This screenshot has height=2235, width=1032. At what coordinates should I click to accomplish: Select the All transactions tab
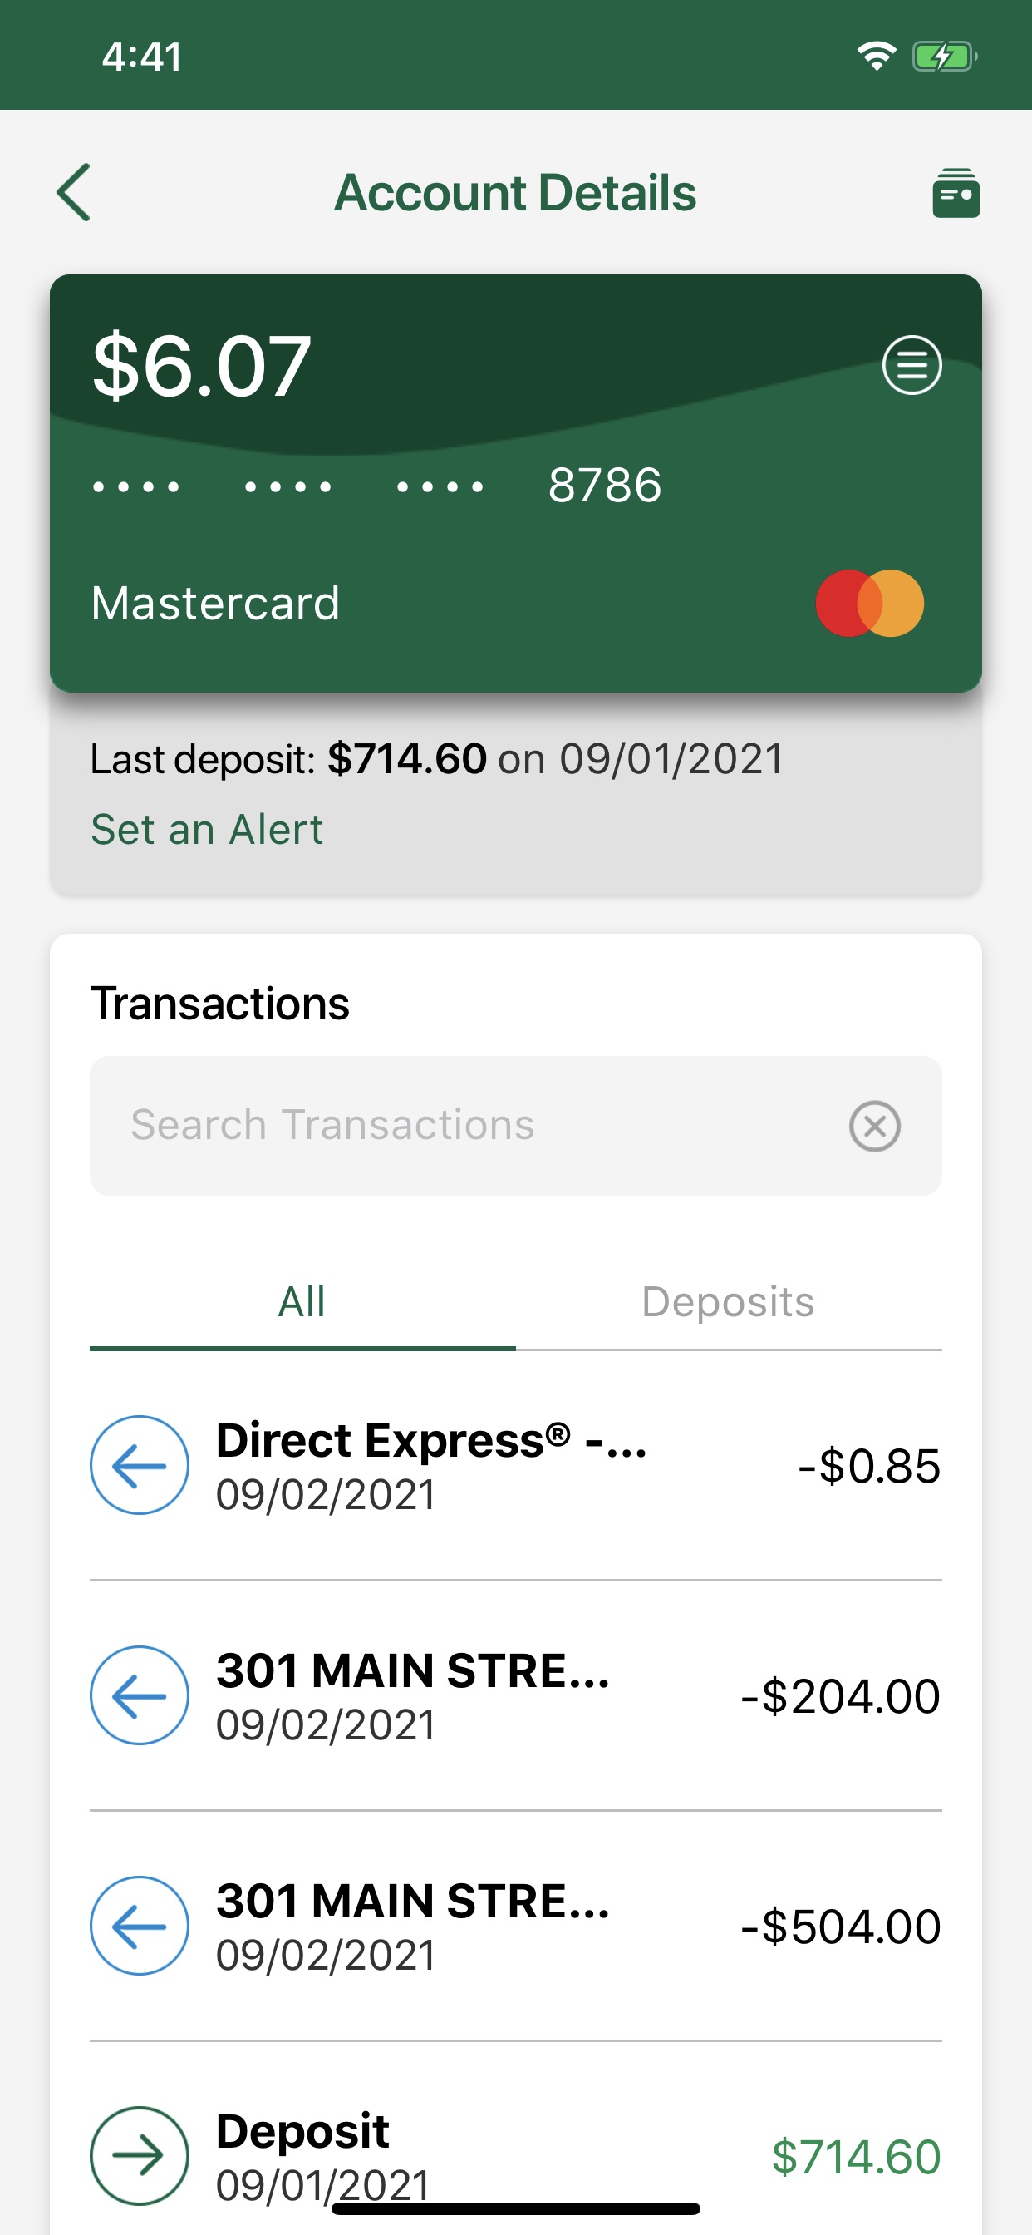302,1303
